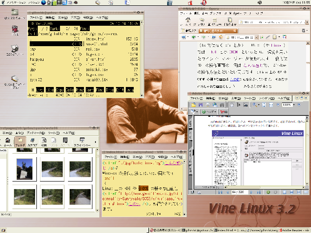Viewport: 311px width, 233px height.
Task: Click the Yahoo toolbar icon in Adobe Reader
Action: click(x=224, y=112)
